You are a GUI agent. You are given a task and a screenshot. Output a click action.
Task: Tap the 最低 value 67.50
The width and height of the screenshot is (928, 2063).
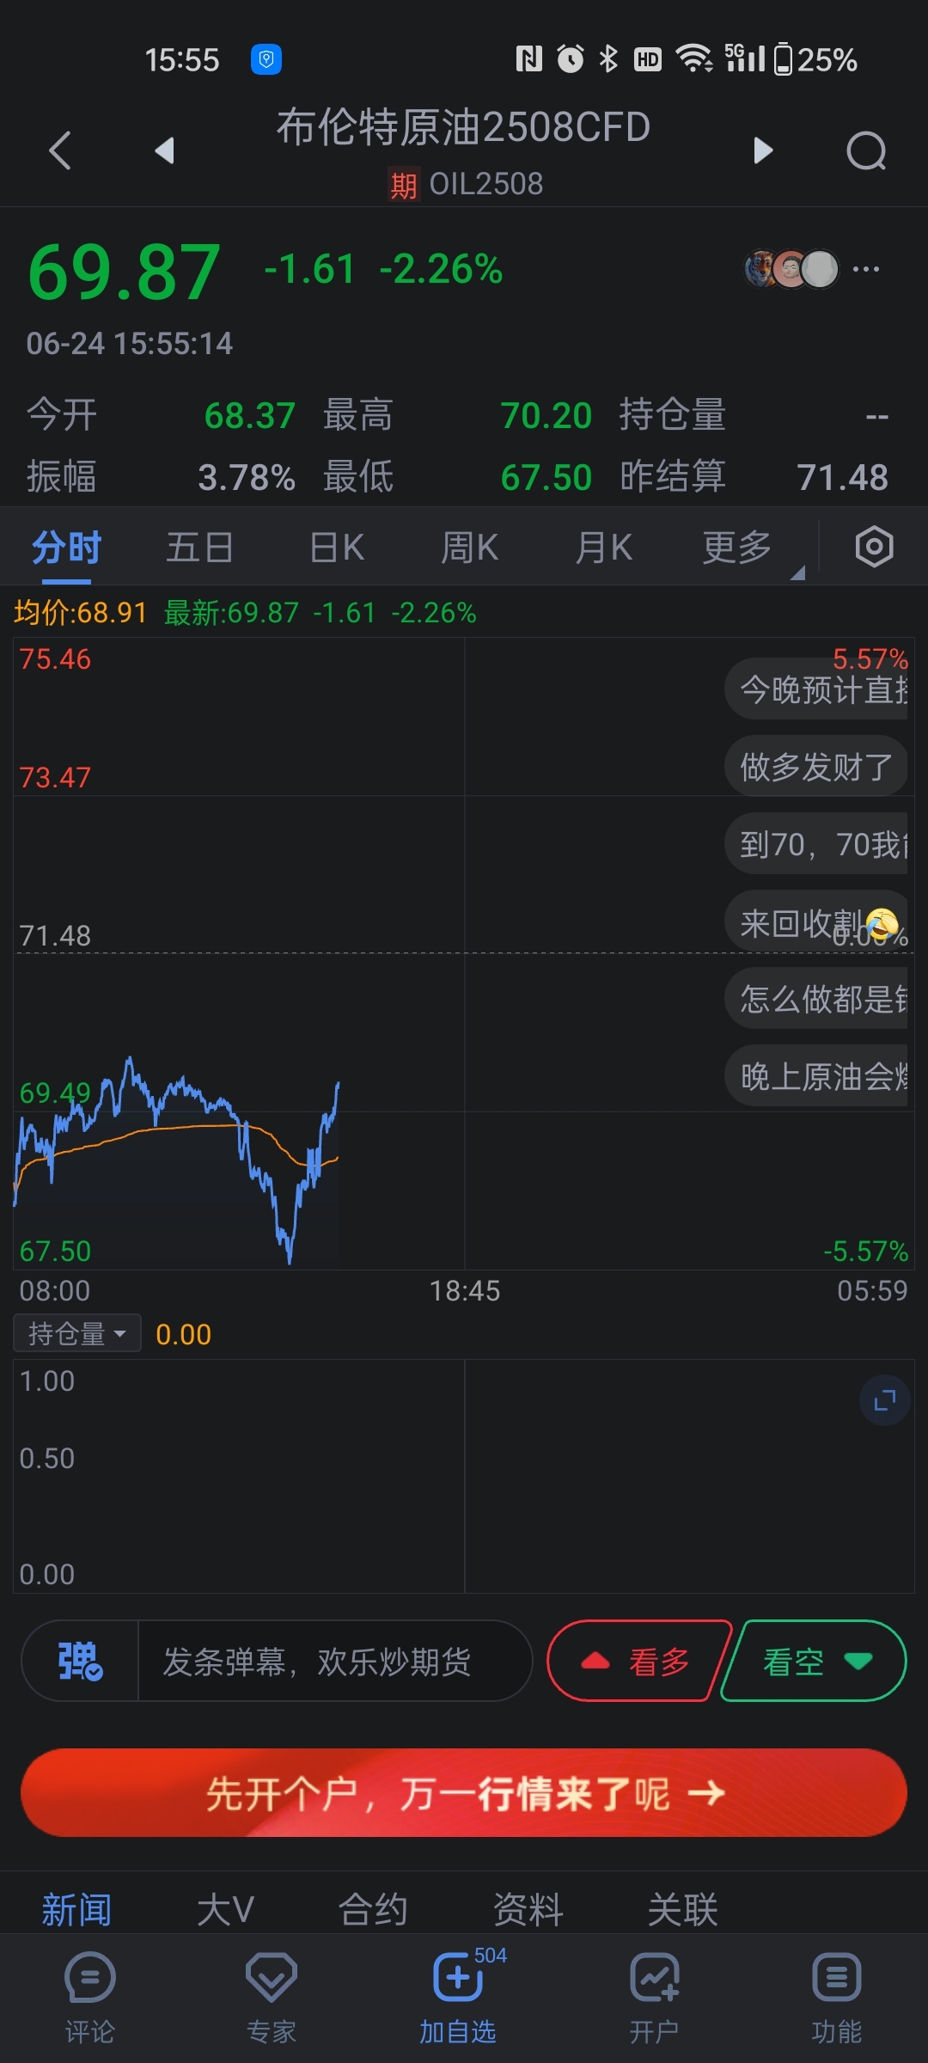[546, 478]
